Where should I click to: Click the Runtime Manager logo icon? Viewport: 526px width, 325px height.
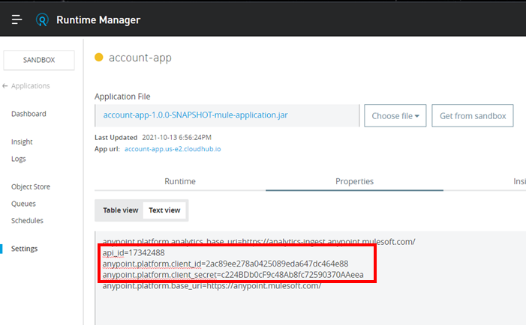[x=43, y=19]
